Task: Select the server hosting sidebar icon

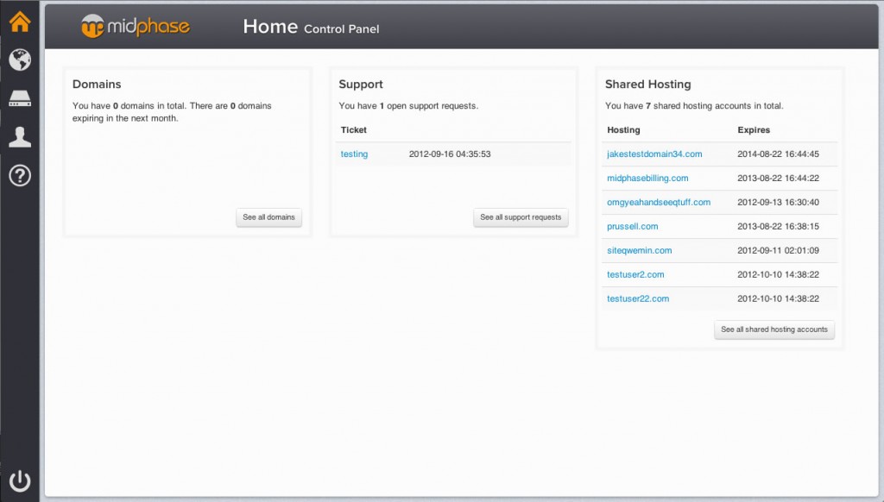Action: (20, 99)
